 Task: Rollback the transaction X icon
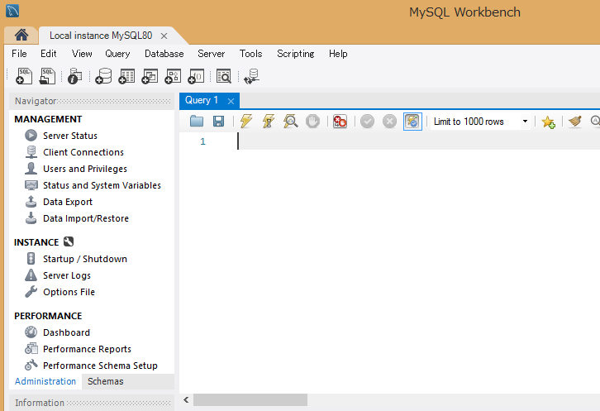point(389,122)
